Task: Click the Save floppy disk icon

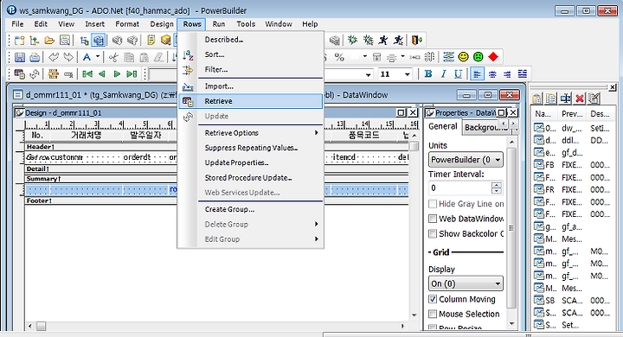Action: point(19,57)
